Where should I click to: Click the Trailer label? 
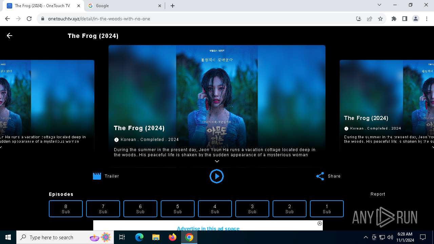pos(112,176)
